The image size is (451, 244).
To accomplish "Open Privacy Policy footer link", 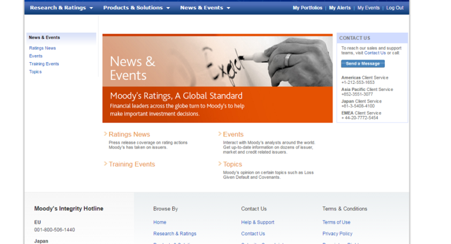I will tap(337, 233).
